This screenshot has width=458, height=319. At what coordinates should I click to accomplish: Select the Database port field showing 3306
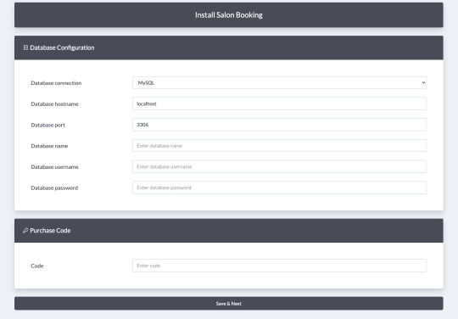tap(279, 125)
